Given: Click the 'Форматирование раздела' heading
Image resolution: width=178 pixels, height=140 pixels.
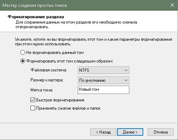Looking at the screenshot, I should pos(36,17).
